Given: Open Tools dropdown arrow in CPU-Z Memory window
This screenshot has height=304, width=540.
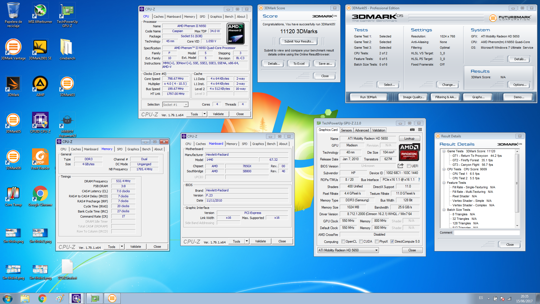Looking at the screenshot, I should [122, 247].
